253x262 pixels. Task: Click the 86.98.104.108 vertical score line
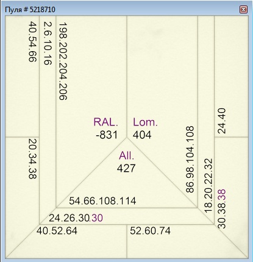[190, 159]
